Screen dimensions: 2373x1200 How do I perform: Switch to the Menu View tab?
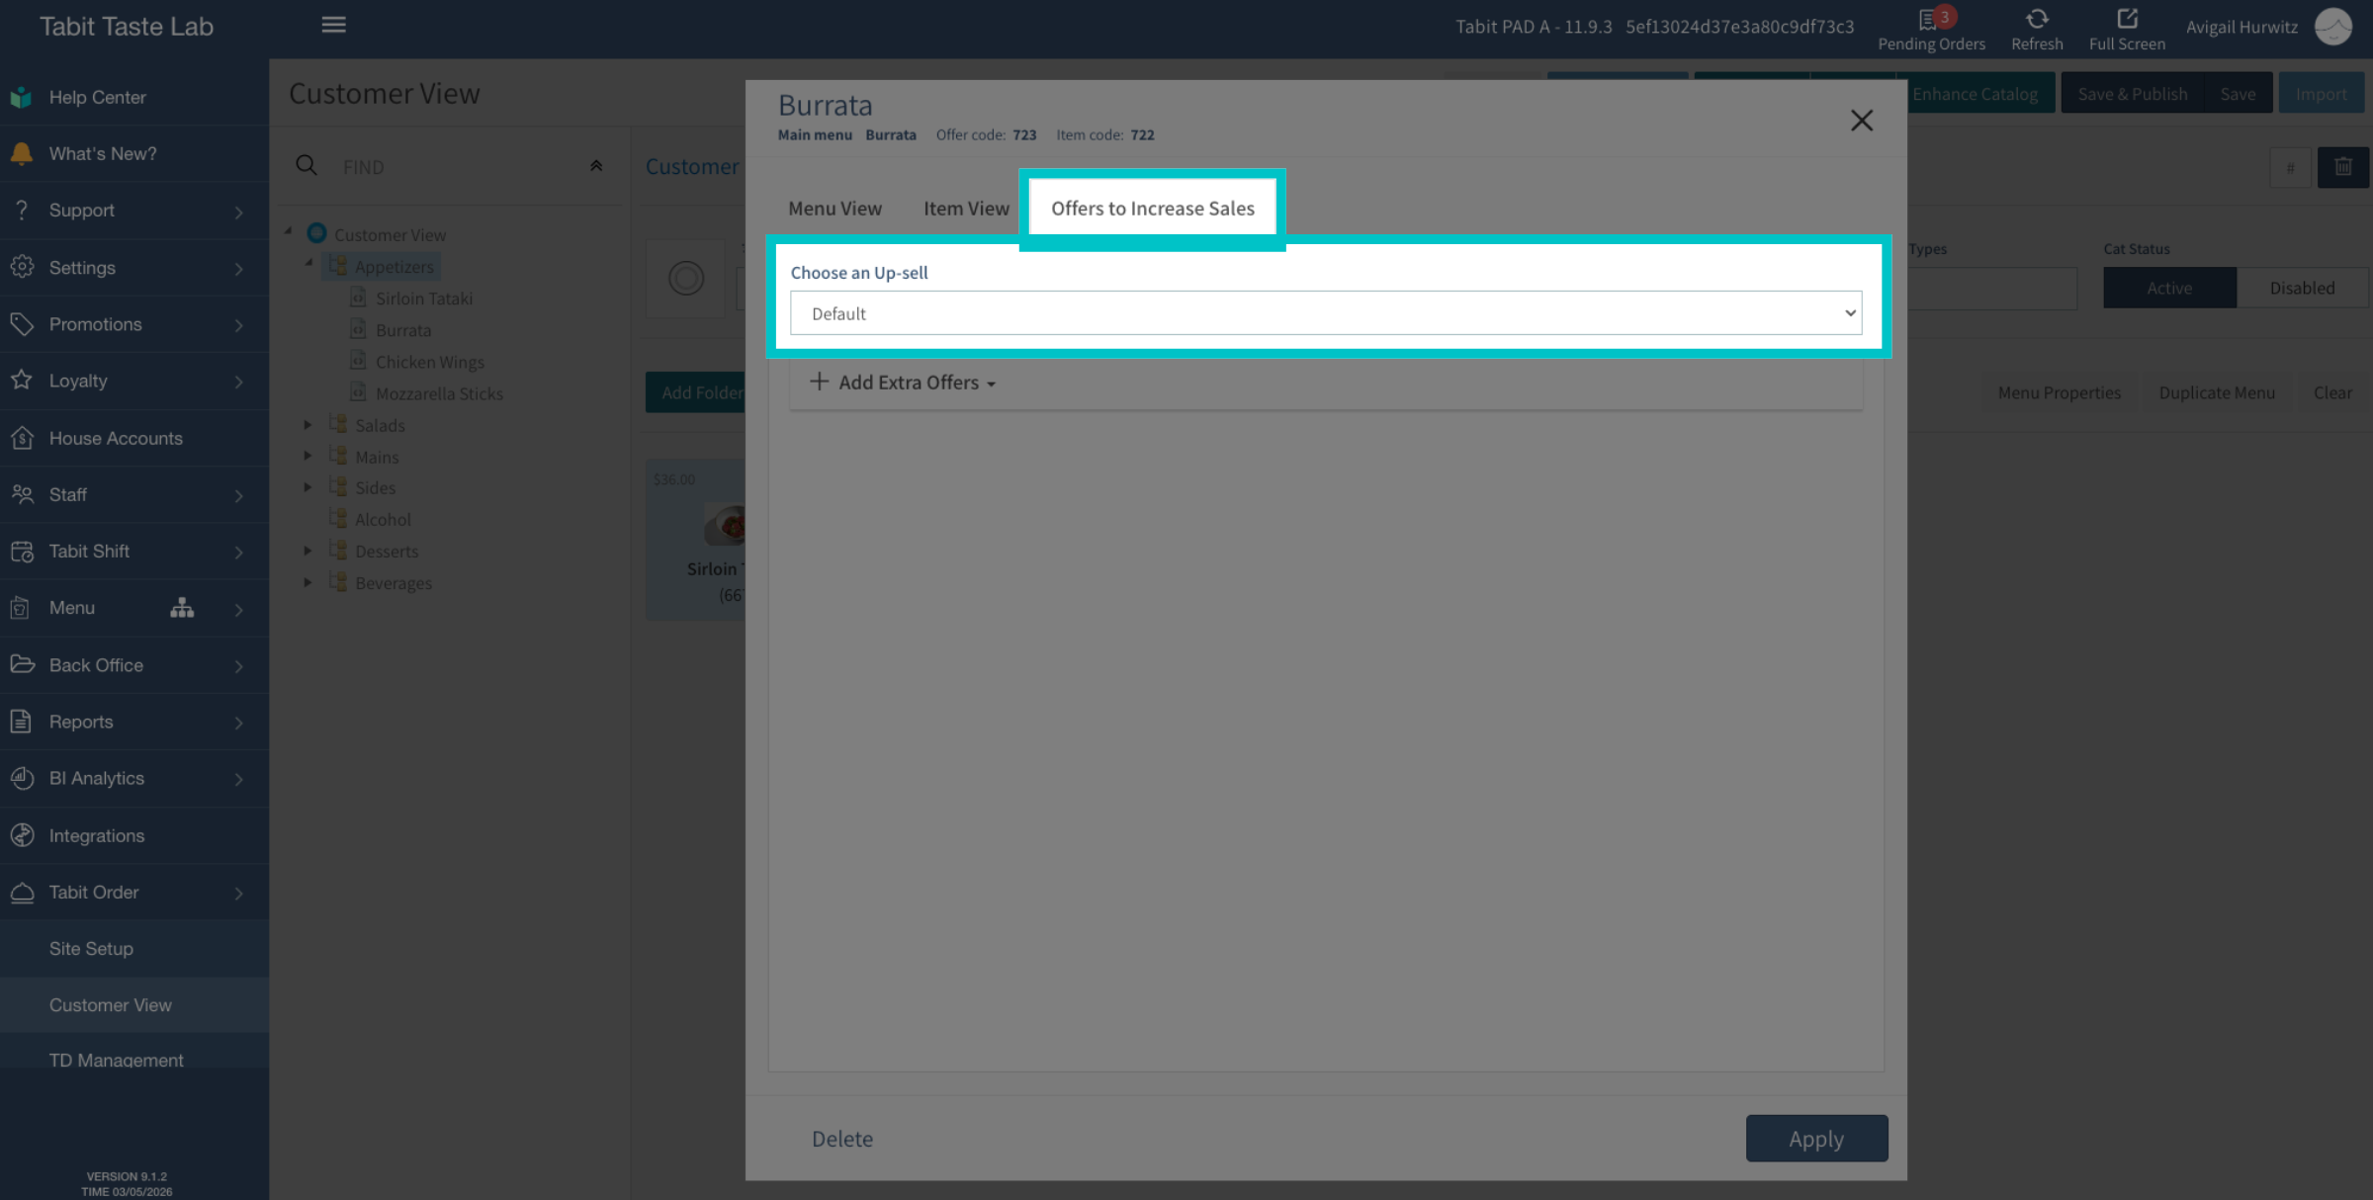835,209
